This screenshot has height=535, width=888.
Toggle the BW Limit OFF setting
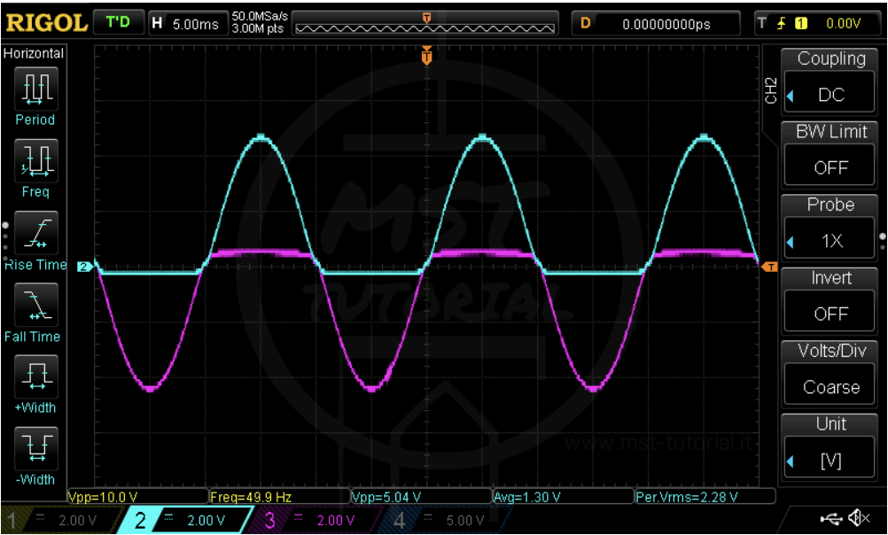[830, 167]
